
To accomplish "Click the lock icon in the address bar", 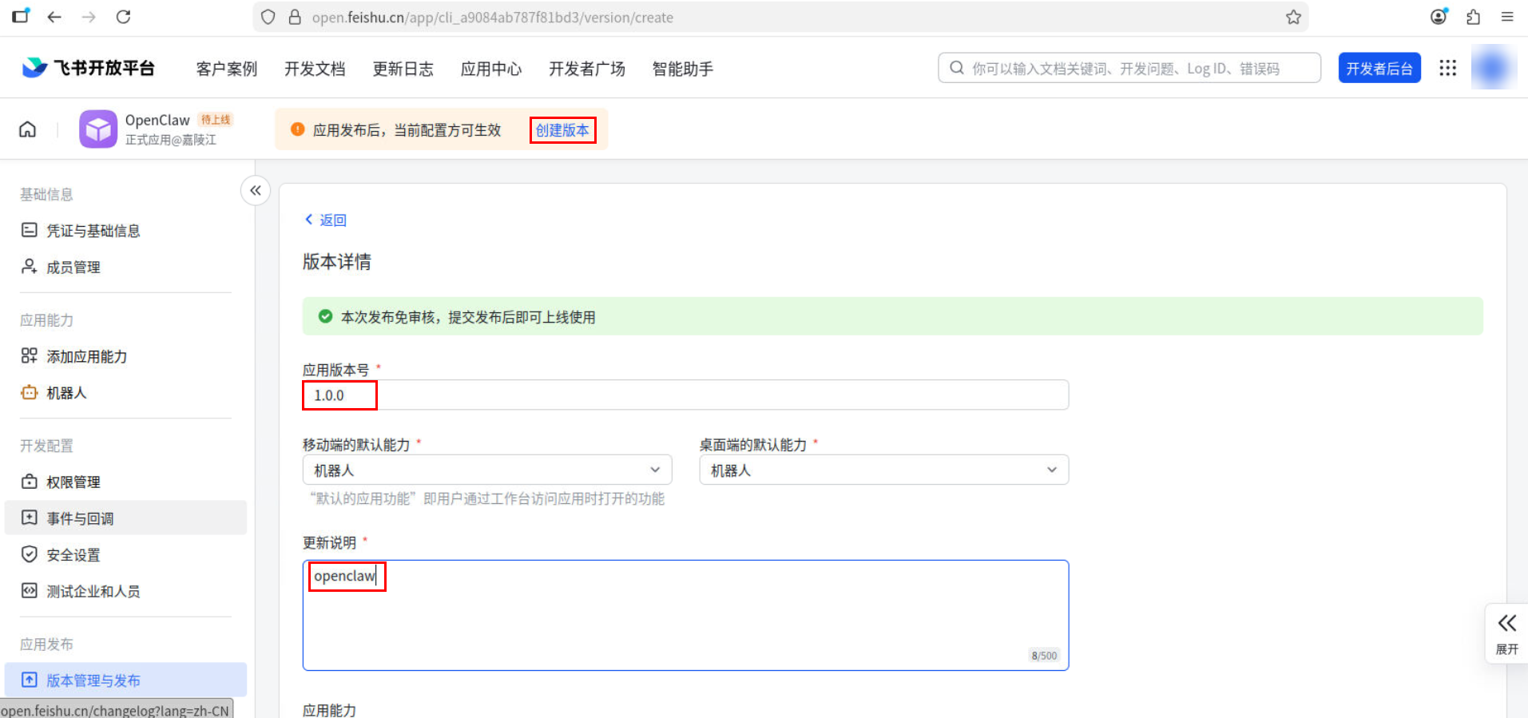I will 295,17.
